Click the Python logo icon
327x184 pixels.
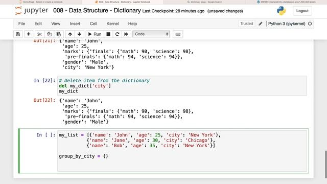tap(281, 11)
